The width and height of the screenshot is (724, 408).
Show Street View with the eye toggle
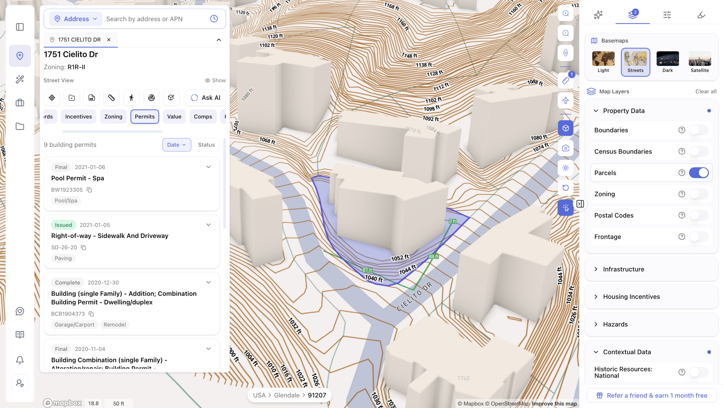[215, 80]
